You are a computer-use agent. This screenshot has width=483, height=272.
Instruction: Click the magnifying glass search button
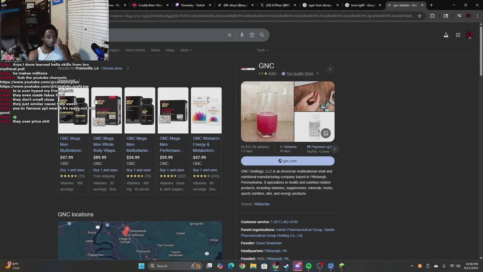(262, 35)
